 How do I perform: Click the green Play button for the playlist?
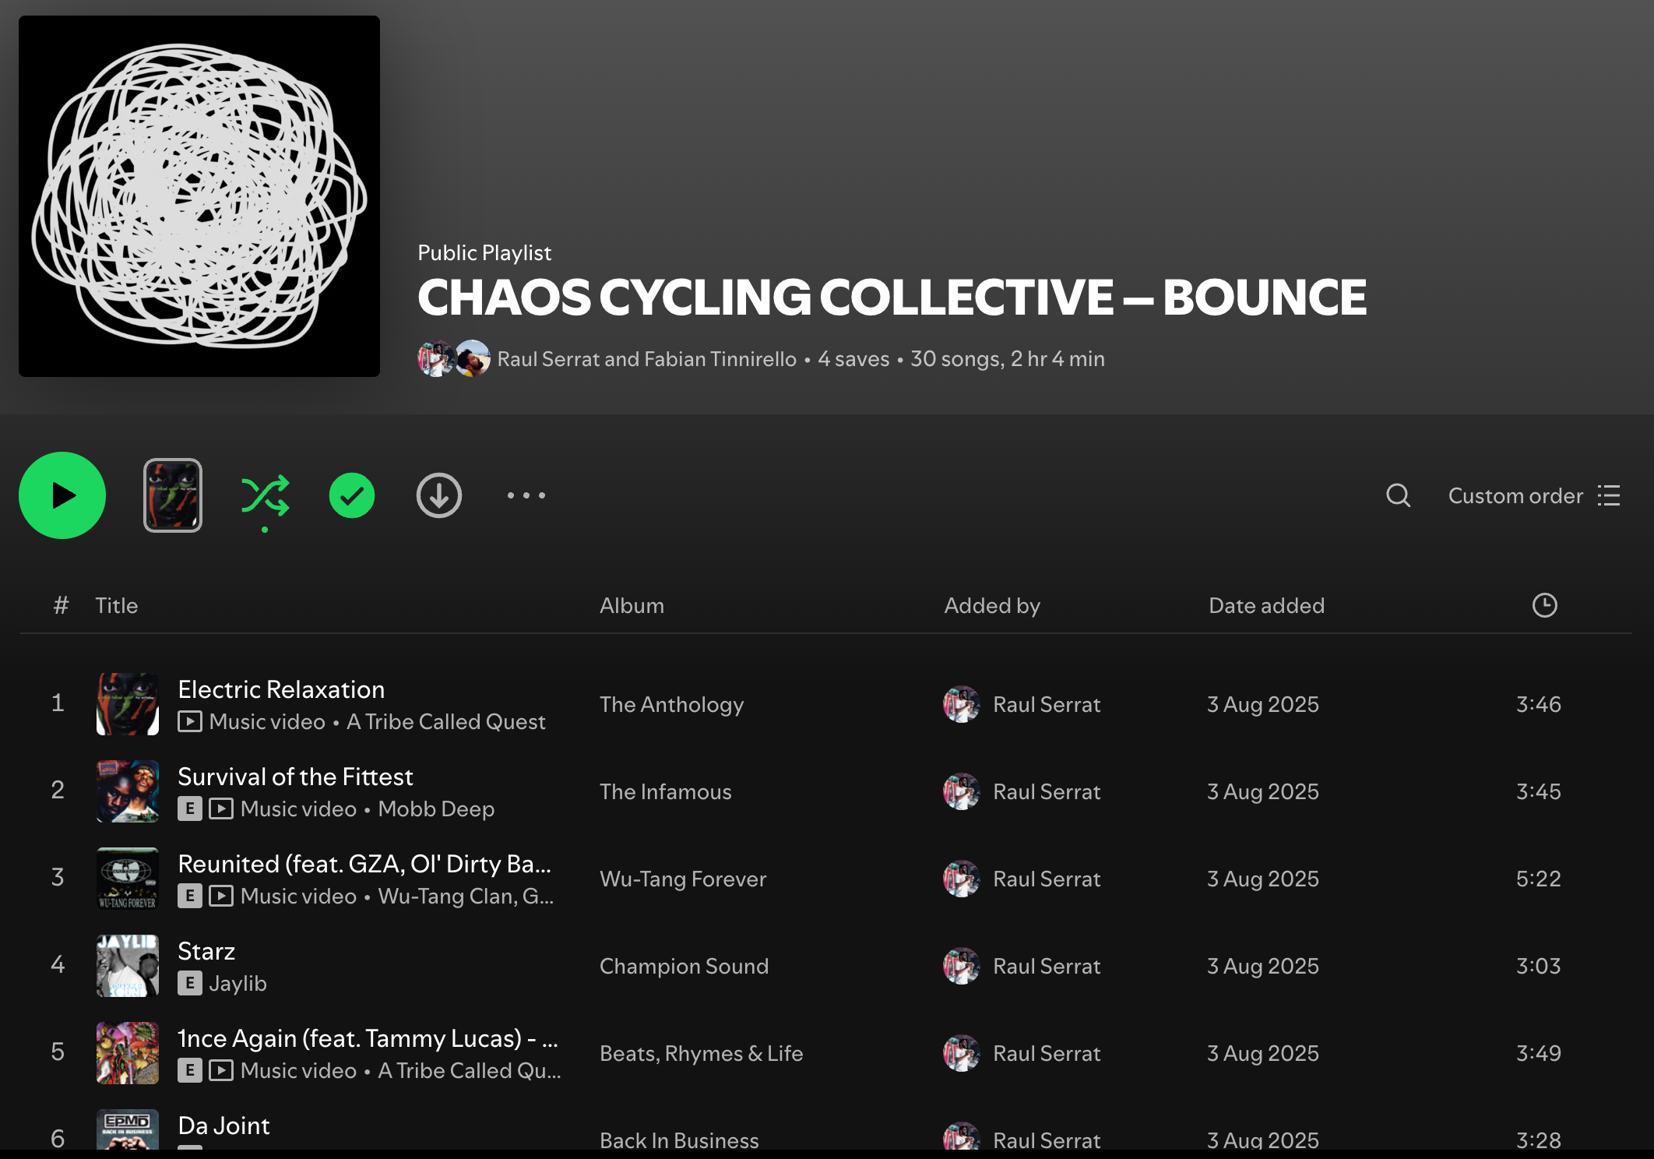click(62, 495)
